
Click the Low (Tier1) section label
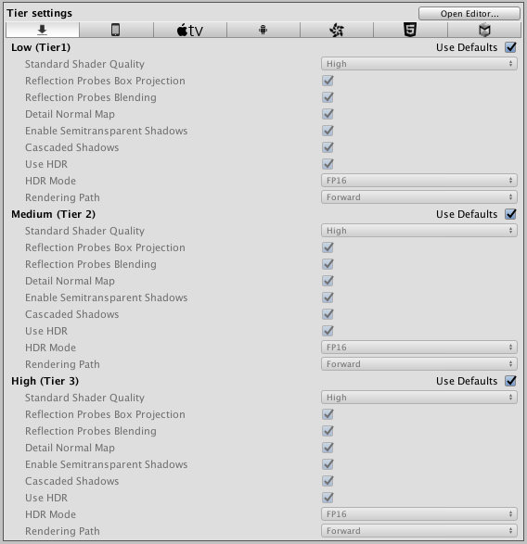click(x=41, y=47)
